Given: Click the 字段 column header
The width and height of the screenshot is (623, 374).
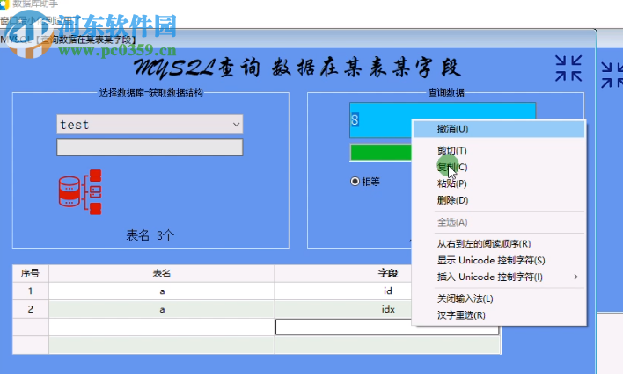Looking at the screenshot, I should coord(388,273).
